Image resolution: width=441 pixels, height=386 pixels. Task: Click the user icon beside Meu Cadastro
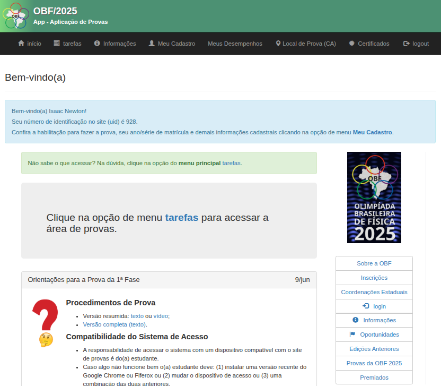tap(152, 44)
